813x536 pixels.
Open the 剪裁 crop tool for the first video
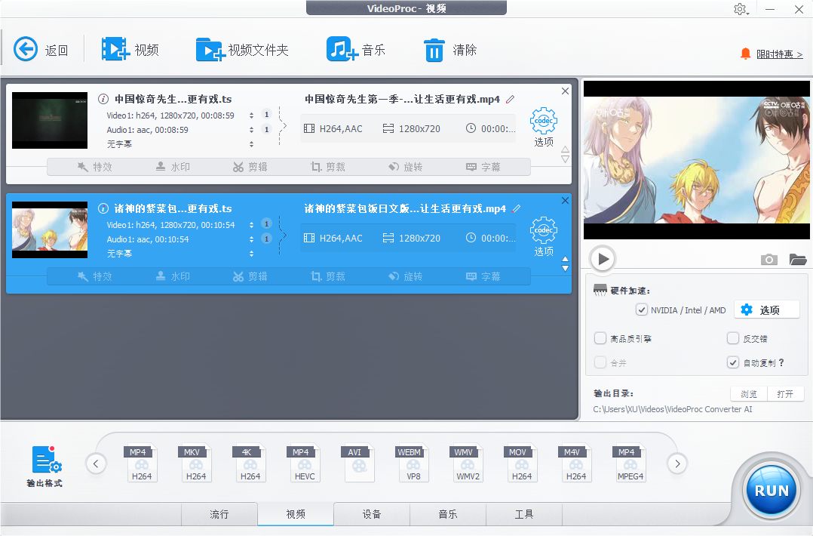click(328, 167)
